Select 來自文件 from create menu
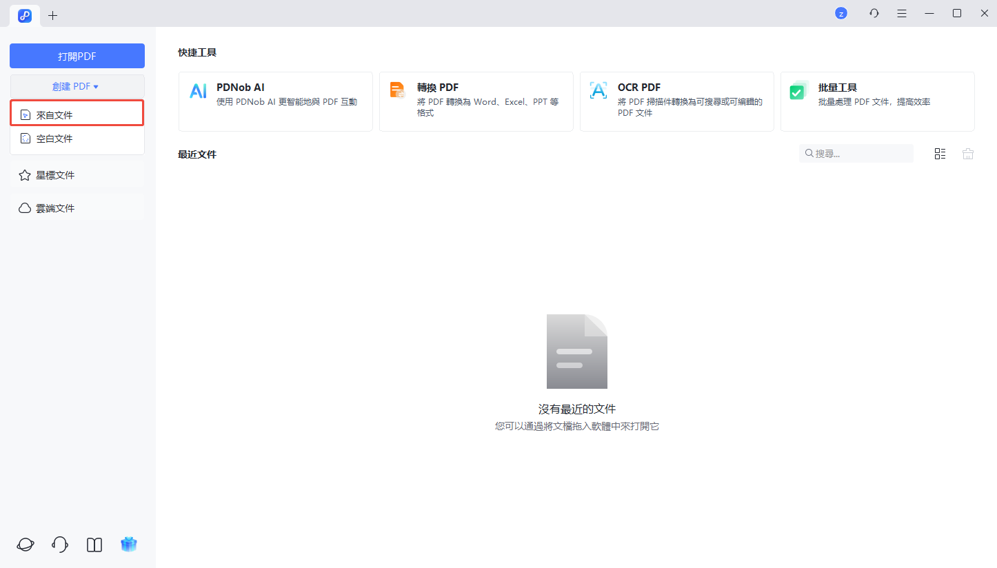This screenshot has width=997, height=568. click(77, 114)
